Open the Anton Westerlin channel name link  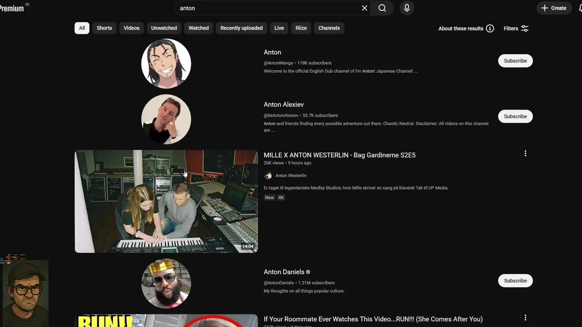click(x=291, y=175)
